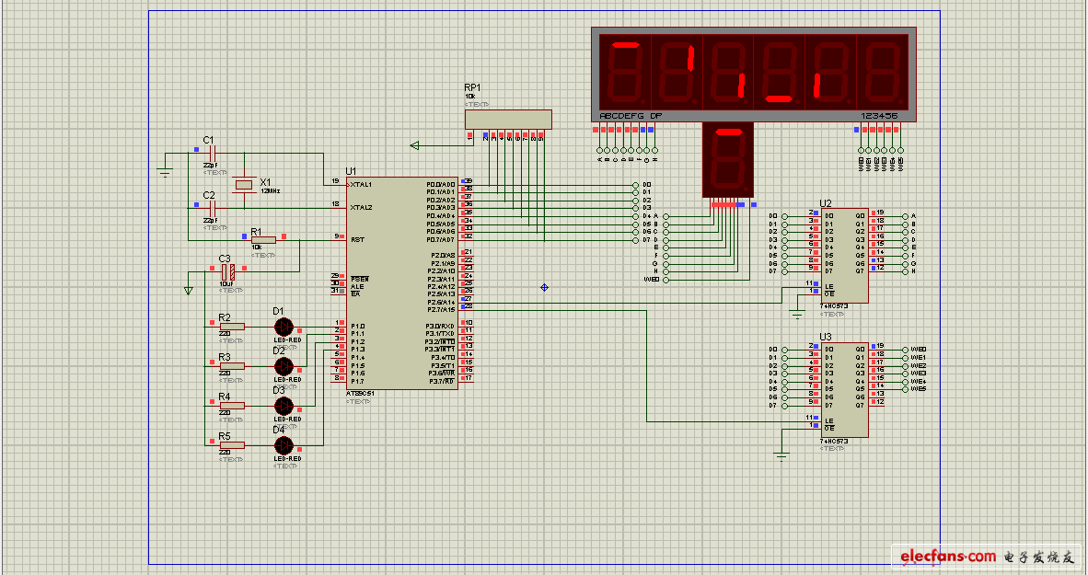Click the 12MHz crystal value text
This screenshot has height=575, width=1088.
point(270,190)
